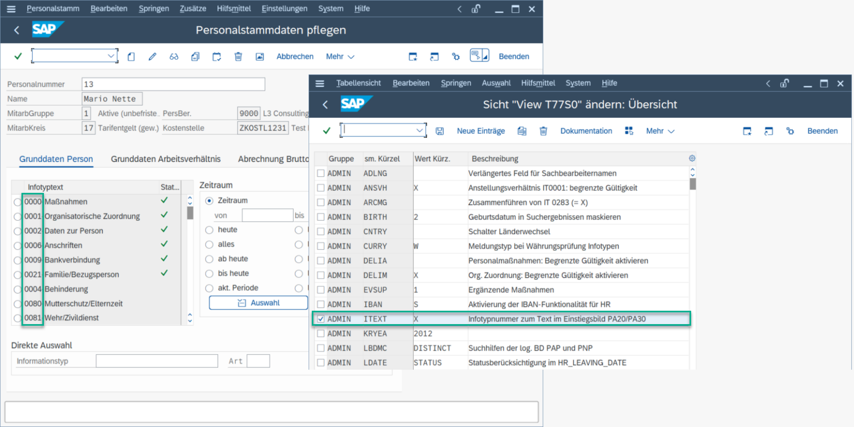The width and height of the screenshot is (854, 427).
Task: Open the Tabellensicht menu
Action: point(359,83)
